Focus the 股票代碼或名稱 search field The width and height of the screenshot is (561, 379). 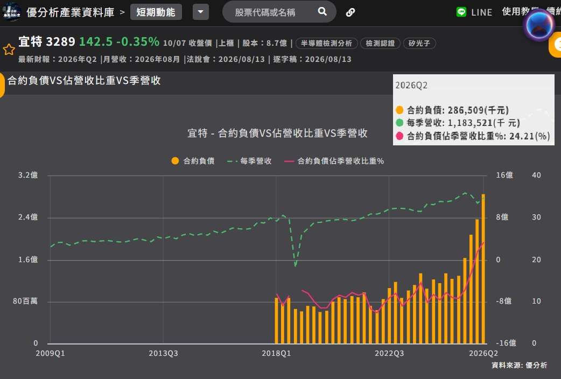pos(279,12)
